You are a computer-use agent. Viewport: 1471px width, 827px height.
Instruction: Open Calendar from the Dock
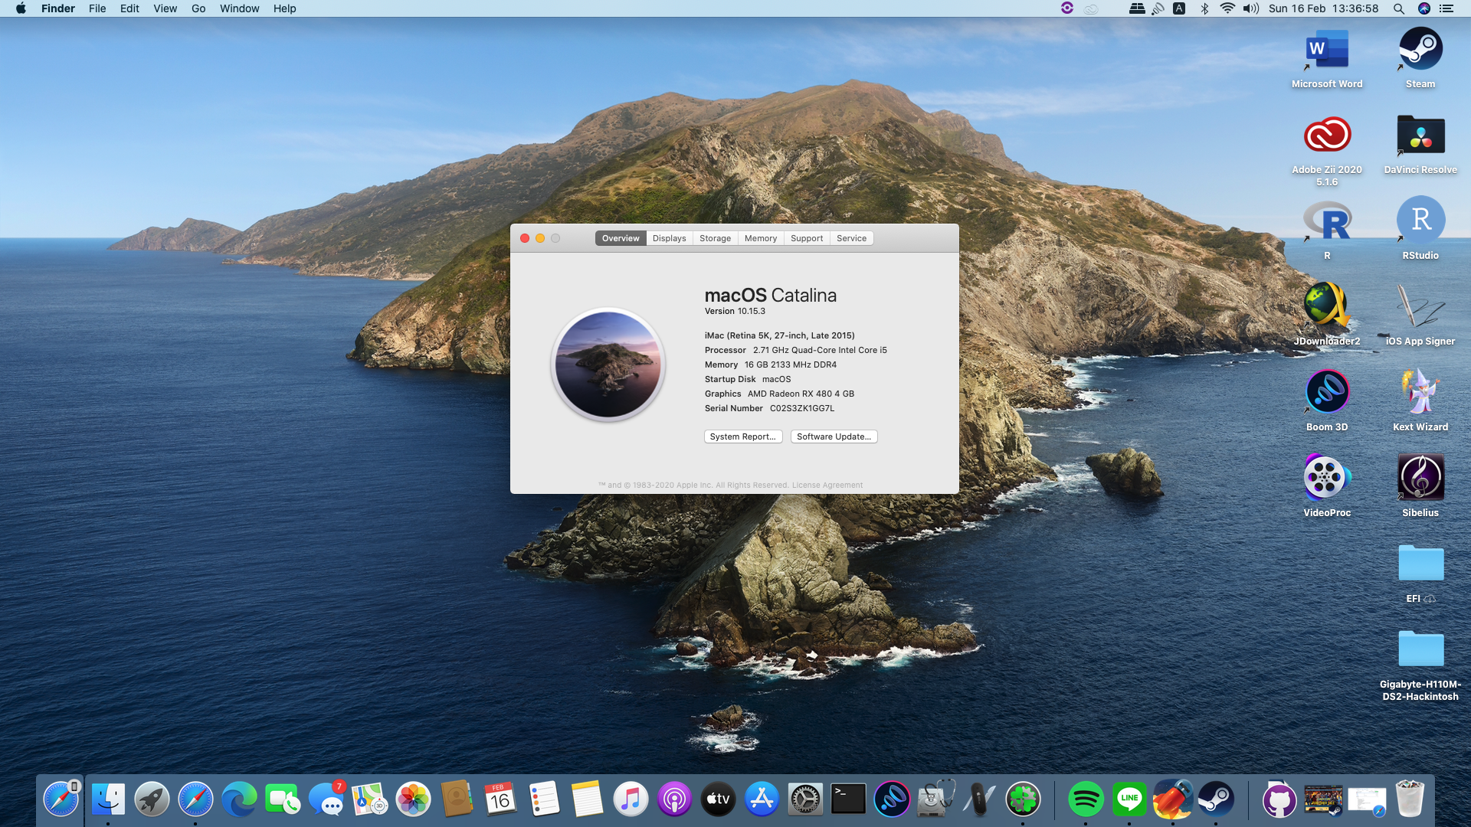pos(500,799)
